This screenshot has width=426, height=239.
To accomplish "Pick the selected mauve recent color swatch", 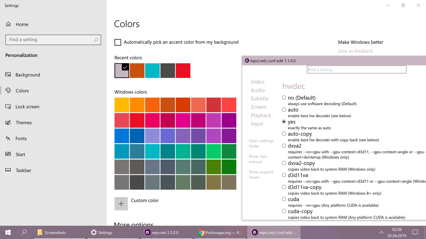I will 122,71.
